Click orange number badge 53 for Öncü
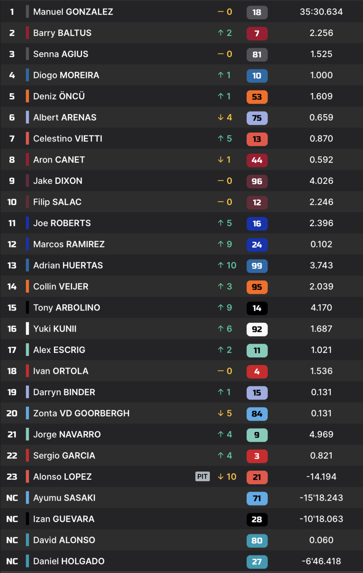363x573 pixels. [257, 97]
